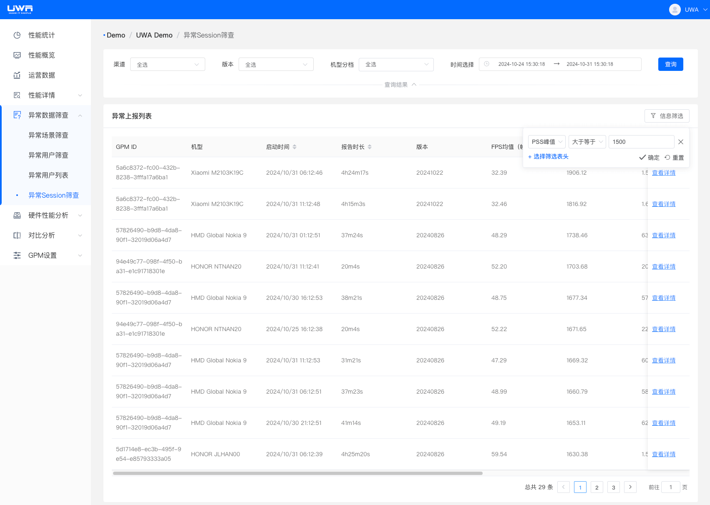Collapse the 查询结果 section
Screen dimensions: 710x505
click(400, 85)
